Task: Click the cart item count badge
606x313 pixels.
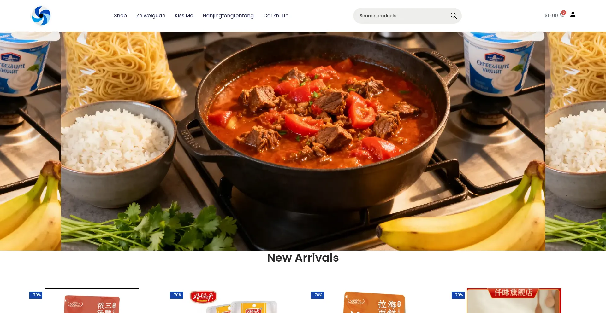Action: [564, 13]
